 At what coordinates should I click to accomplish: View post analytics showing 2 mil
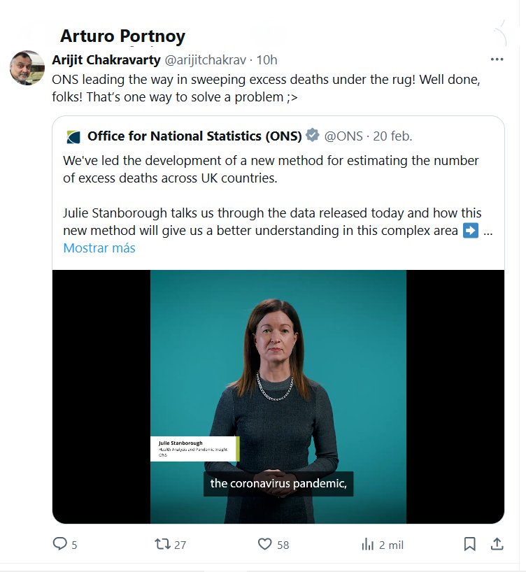tap(368, 544)
